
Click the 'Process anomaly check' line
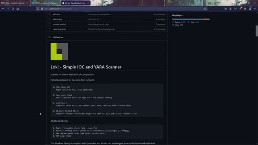[x=91, y=130]
